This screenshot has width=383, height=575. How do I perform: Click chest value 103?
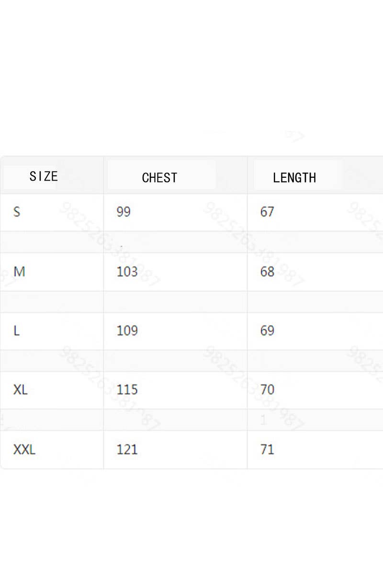[x=127, y=272]
